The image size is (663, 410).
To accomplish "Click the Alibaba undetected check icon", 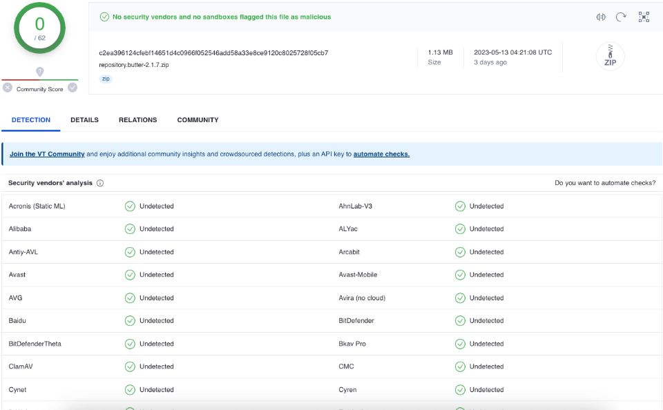I will 130,229.
